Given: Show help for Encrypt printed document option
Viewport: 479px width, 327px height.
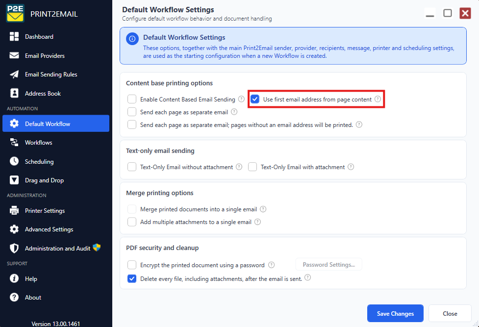Looking at the screenshot, I should pyautogui.click(x=271, y=265).
